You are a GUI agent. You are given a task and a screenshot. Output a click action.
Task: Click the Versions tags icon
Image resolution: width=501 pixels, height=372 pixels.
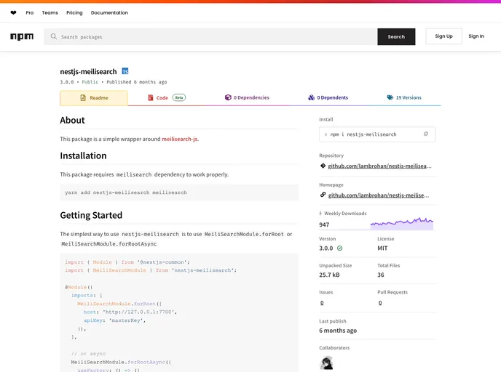(x=390, y=97)
